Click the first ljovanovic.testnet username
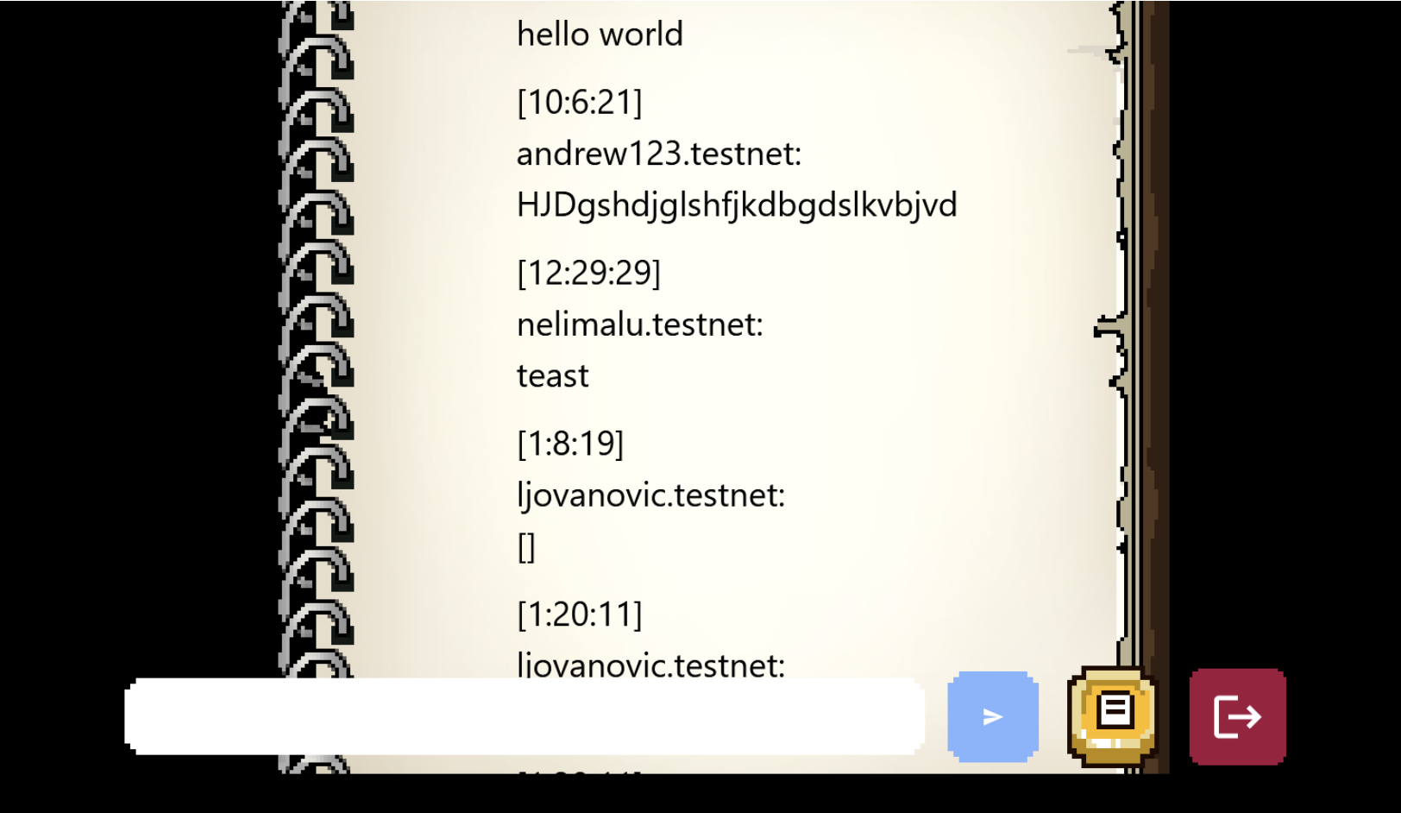The height and width of the screenshot is (813, 1401). (x=651, y=495)
